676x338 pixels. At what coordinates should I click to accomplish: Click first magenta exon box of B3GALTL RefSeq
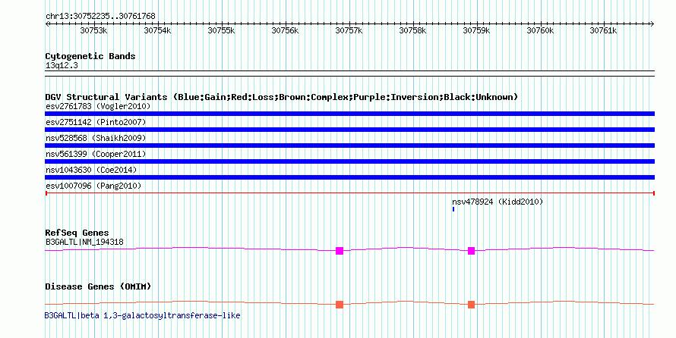point(340,251)
